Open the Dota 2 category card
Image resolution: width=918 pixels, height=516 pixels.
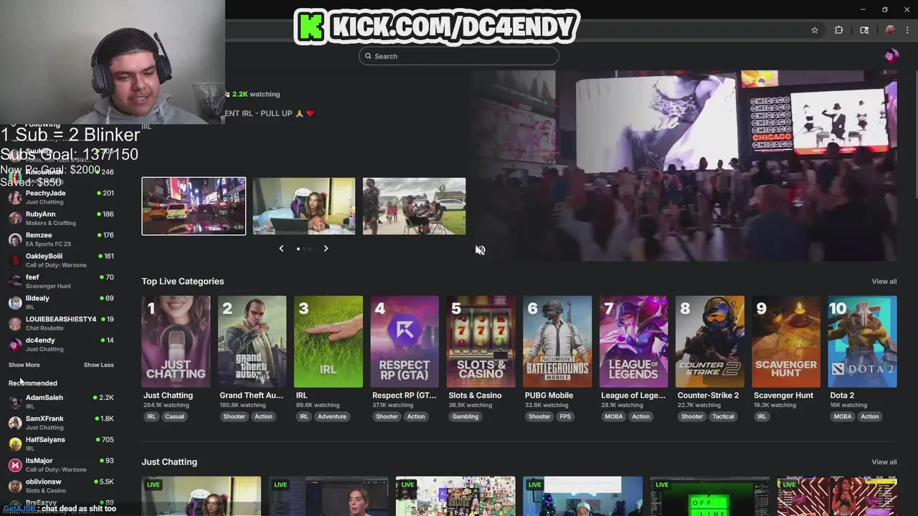[x=863, y=341]
